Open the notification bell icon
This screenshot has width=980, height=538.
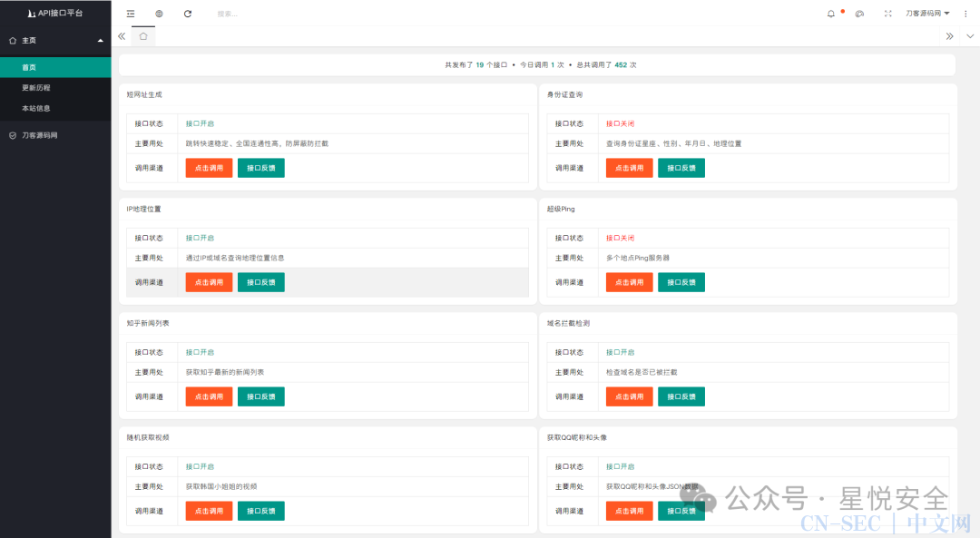[830, 14]
